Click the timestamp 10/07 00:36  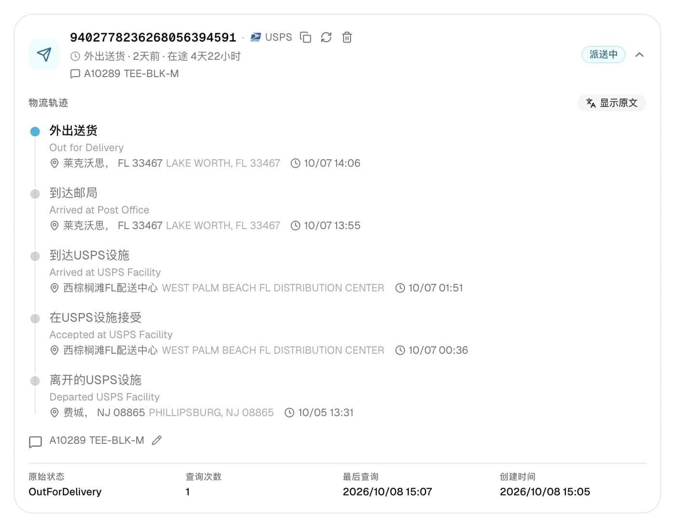pos(438,350)
